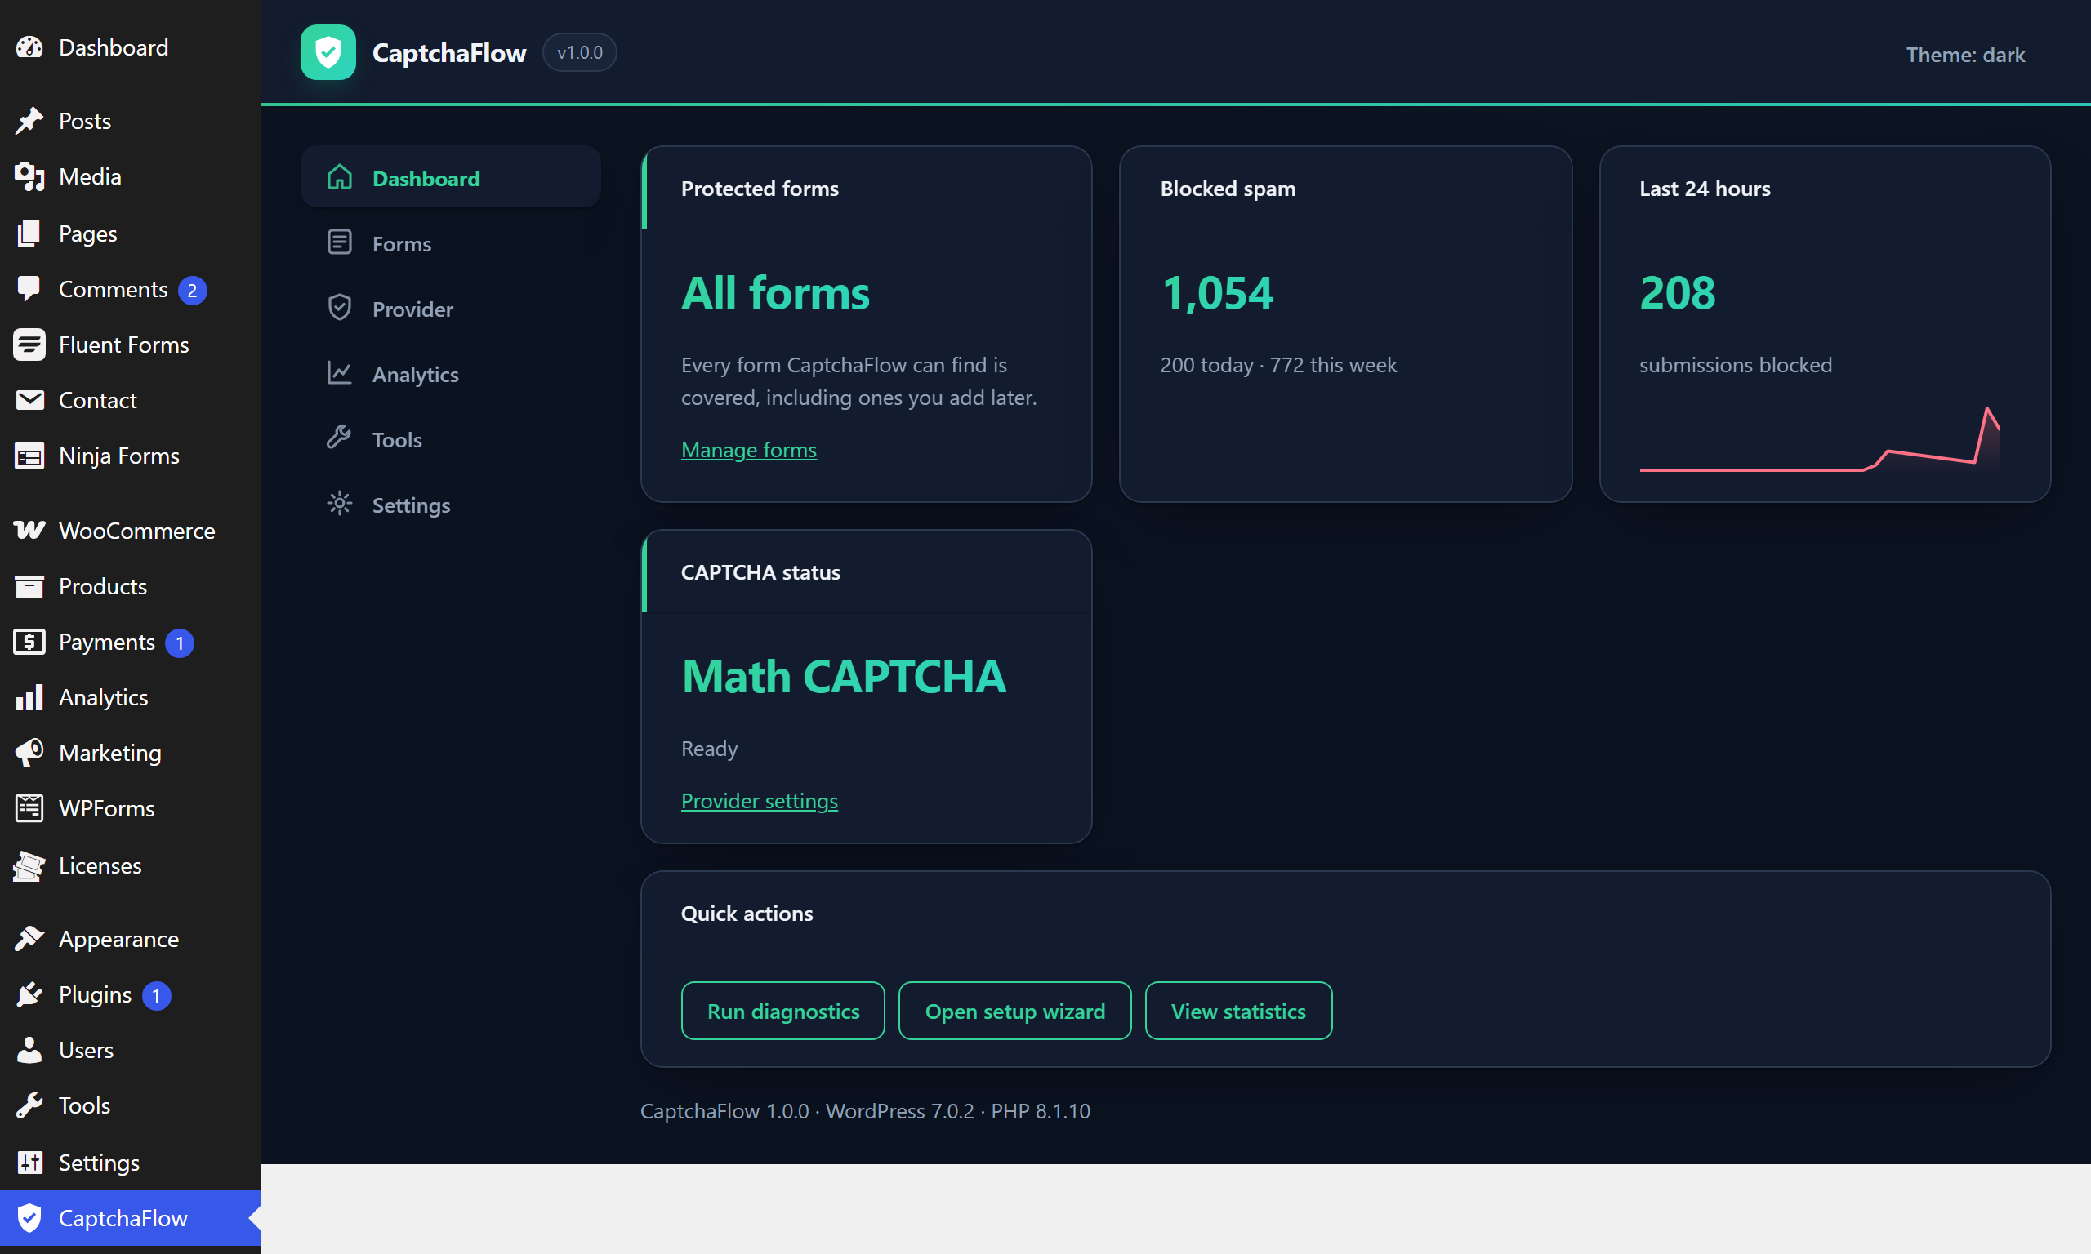Click the form icon beside plugin Forms
This screenshot has width=2091, height=1254.
pyautogui.click(x=340, y=242)
